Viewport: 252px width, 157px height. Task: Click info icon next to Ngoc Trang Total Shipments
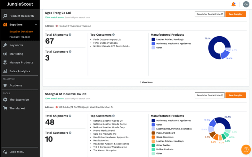70,35
